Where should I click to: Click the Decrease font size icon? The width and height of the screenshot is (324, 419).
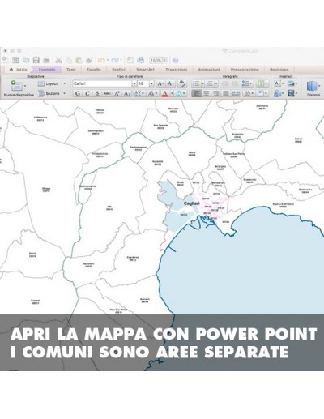[171, 83]
